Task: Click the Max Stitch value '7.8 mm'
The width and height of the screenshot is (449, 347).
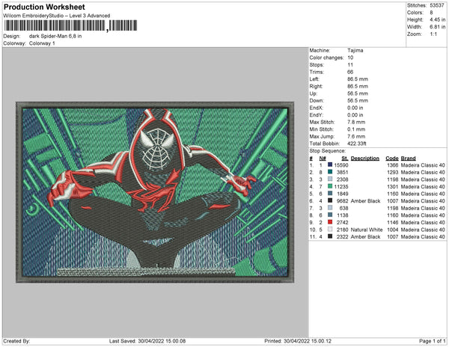Action: [356, 122]
